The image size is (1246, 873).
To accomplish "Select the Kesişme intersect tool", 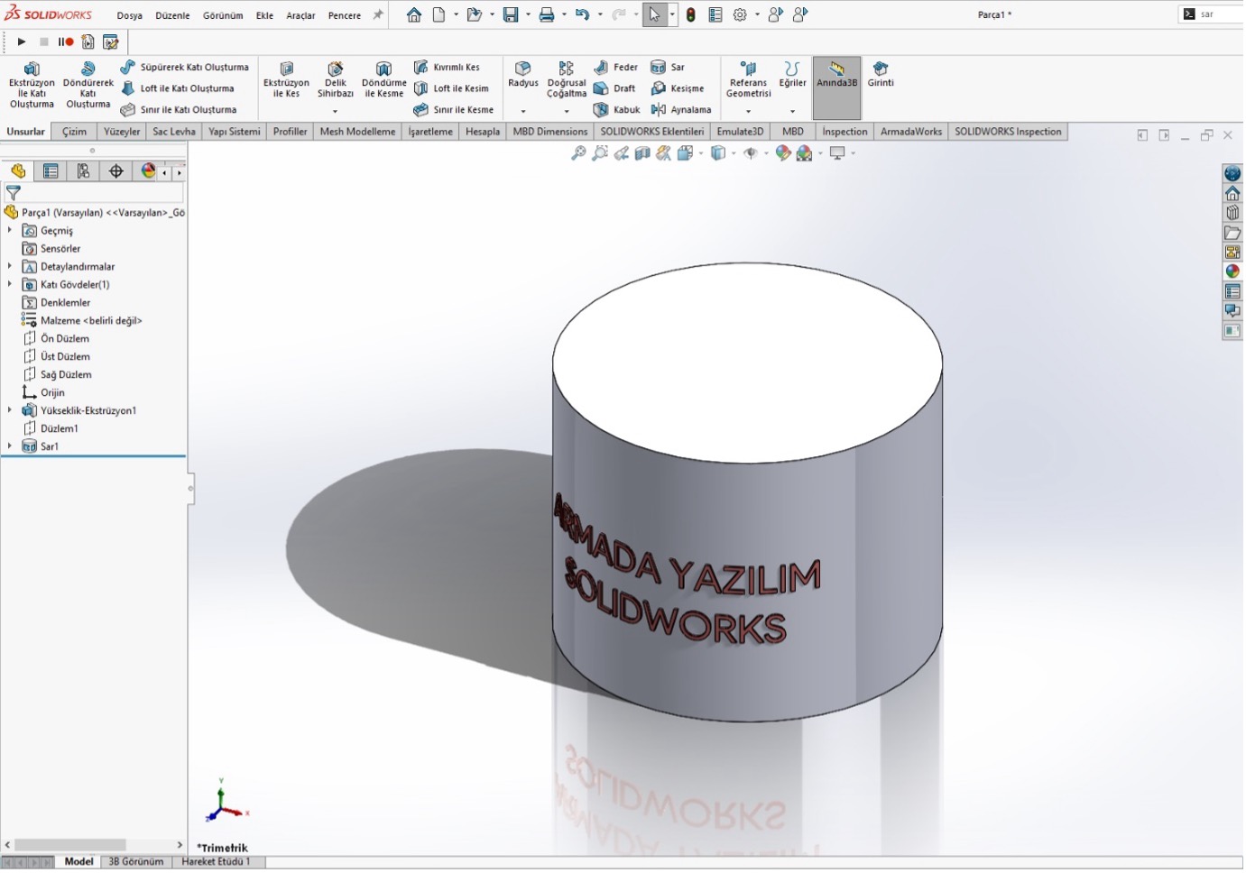I will 678,88.
